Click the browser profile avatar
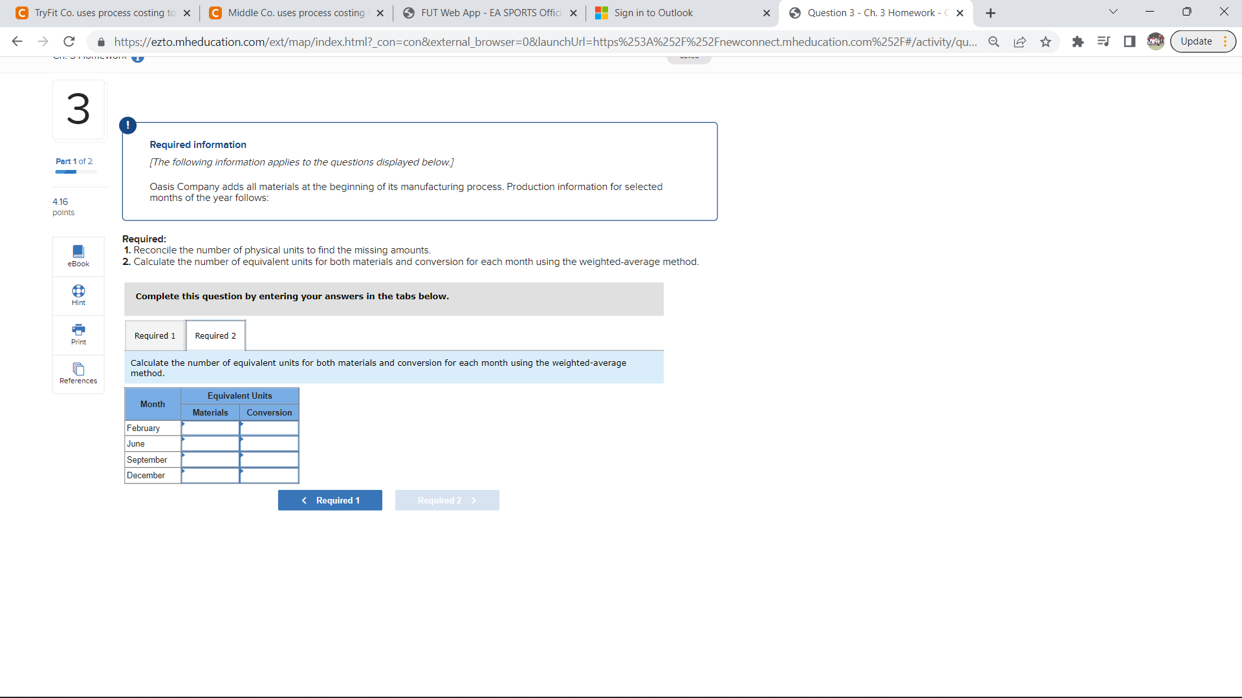The height and width of the screenshot is (698, 1242). pyautogui.click(x=1156, y=41)
